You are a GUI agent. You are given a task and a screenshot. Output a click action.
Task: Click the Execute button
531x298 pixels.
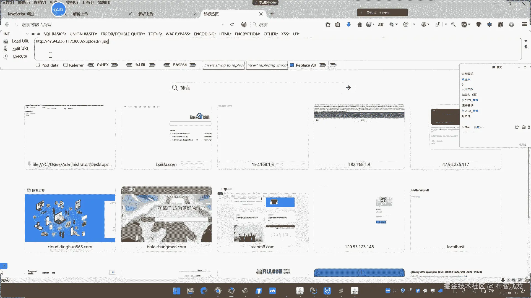point(20,56)
